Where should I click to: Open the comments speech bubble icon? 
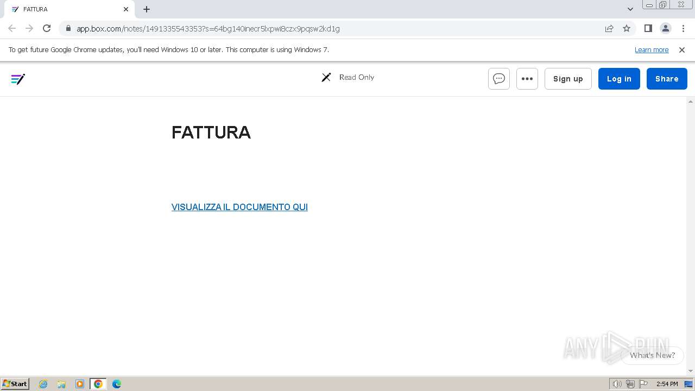click(499, 79)
